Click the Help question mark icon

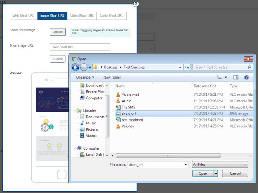click(246, 77)
